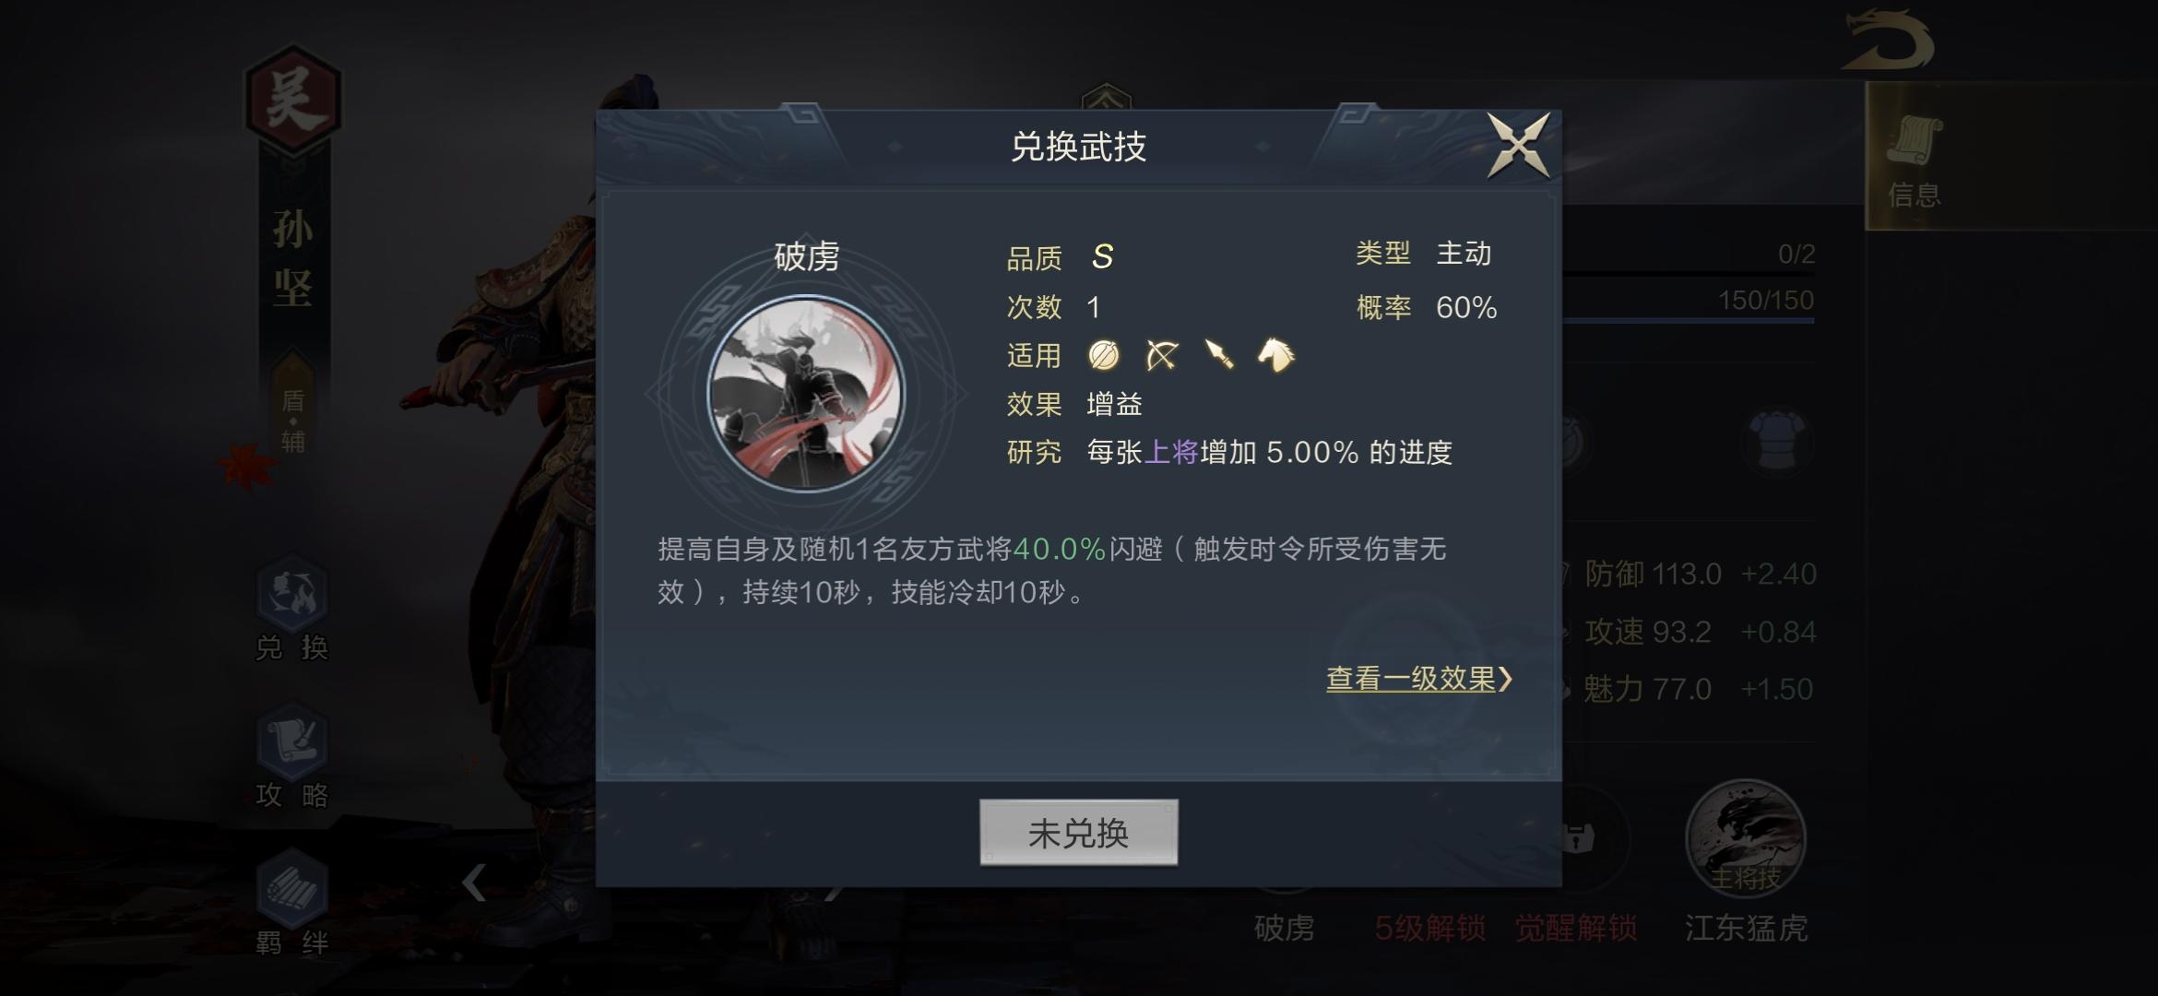This screenshot has width=2158, height=996.
Task: Open the 攻略 guide icon
Action: [291, 756]
